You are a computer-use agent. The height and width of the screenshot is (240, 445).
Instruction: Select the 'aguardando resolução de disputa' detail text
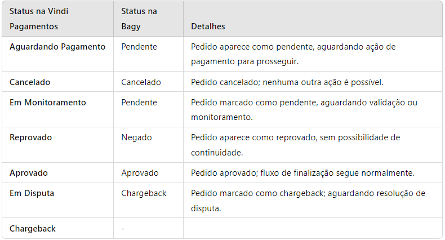pos(308,201)
